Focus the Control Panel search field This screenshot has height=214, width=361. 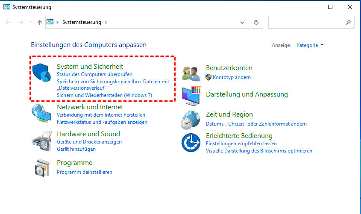(x=306, y=22)
